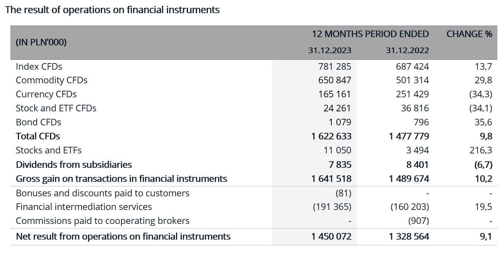Click the 12 MONTHS PERIOD ENDED header

click(x=370, y=34)
